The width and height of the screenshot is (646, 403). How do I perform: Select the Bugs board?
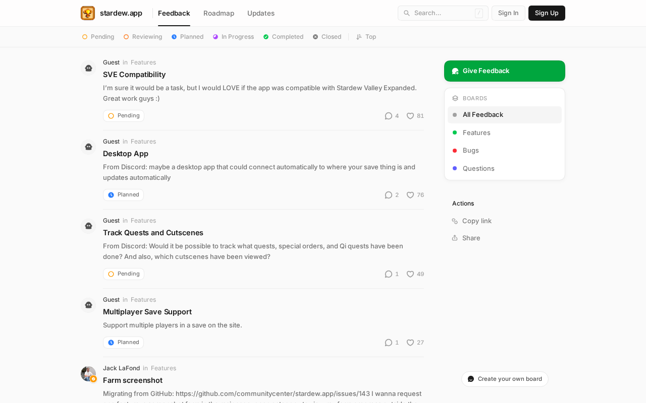point(470,151)
